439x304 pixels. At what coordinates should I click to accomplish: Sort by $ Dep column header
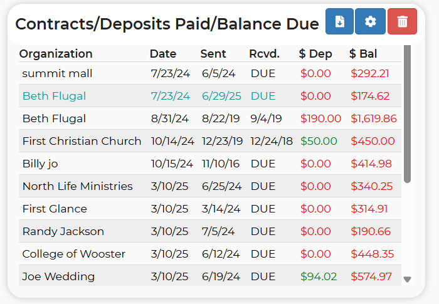(315, 54)
